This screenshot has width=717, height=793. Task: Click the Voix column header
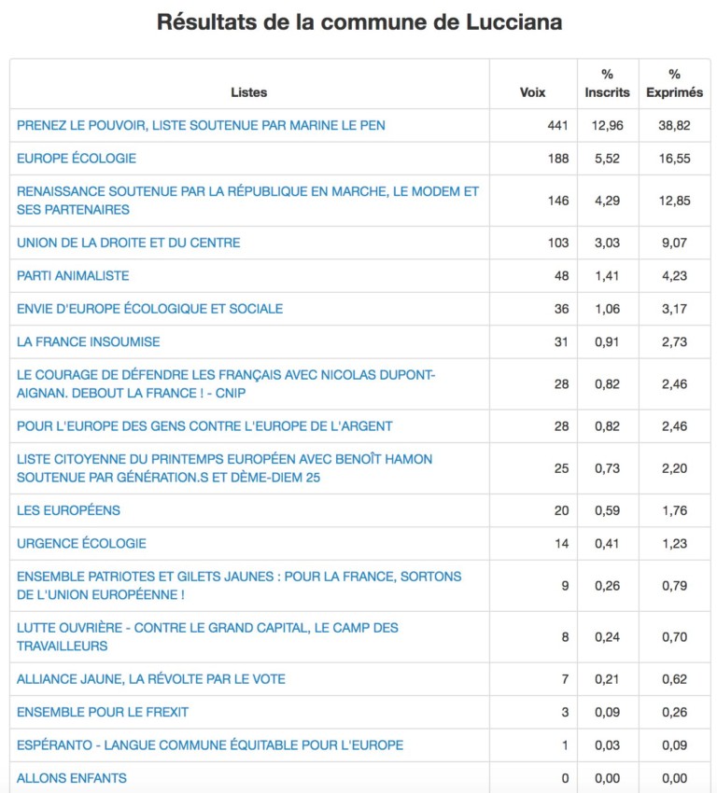click(532, 92)
